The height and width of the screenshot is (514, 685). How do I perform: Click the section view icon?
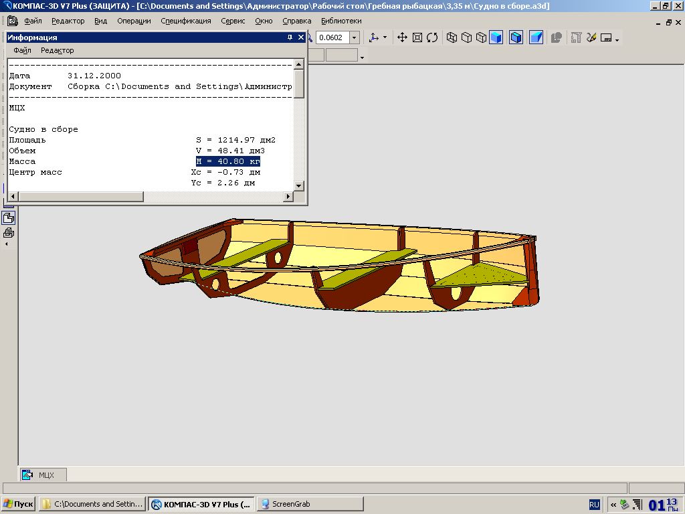pyautogui.click(x=556, y=37)
